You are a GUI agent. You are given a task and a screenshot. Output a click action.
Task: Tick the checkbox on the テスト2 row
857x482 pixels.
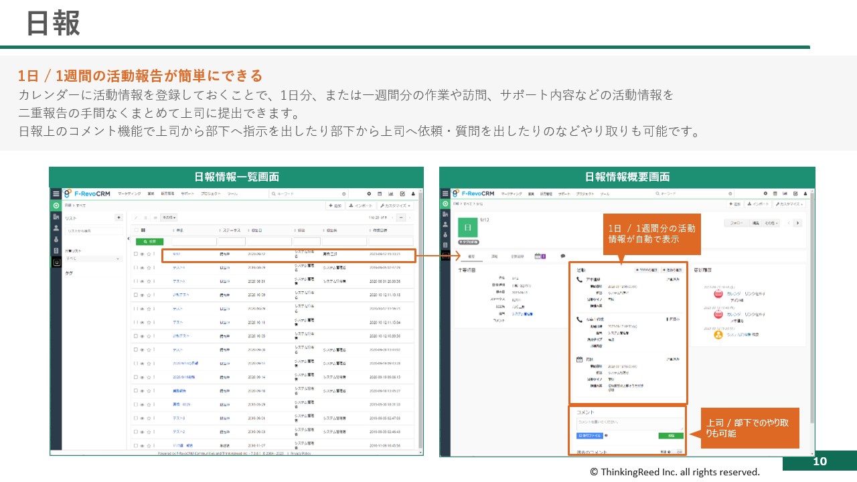[136, 432]
